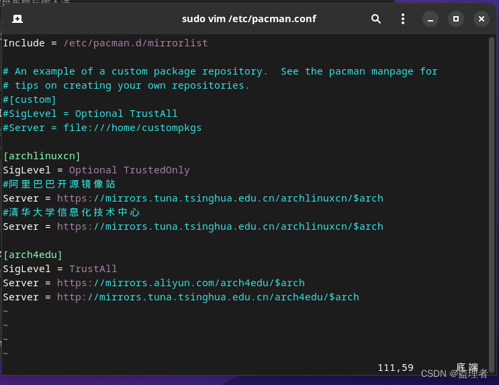
Task: Click the http tsinghua arch4edu server URL
Action: [208, 297]
